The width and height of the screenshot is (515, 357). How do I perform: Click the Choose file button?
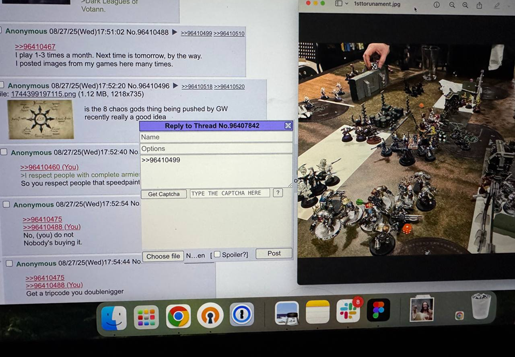(x=163, y=256)
